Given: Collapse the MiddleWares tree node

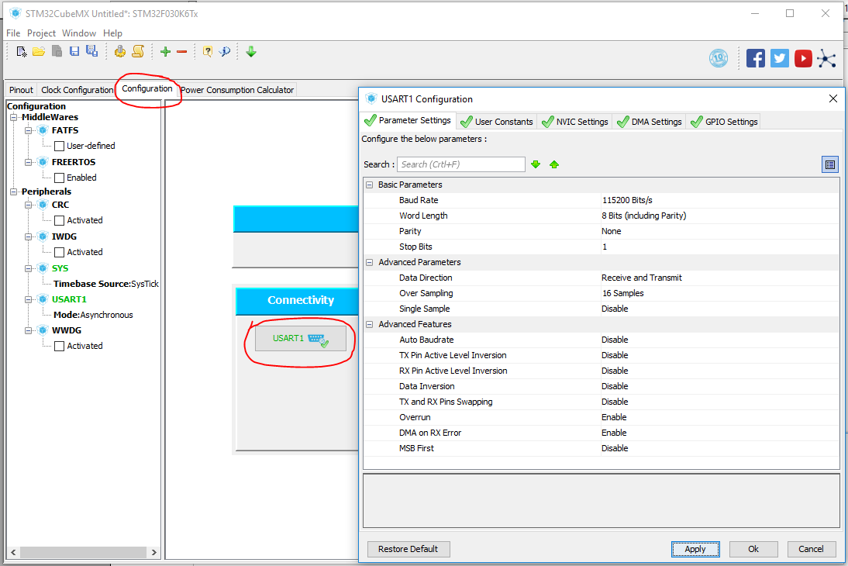Looking at the screenshot, I should (x=13, y=117).
